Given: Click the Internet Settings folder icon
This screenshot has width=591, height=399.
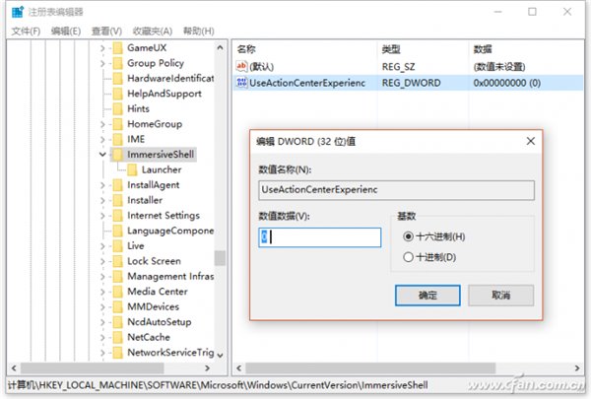Looking at the screenshot, I should 118,216.
